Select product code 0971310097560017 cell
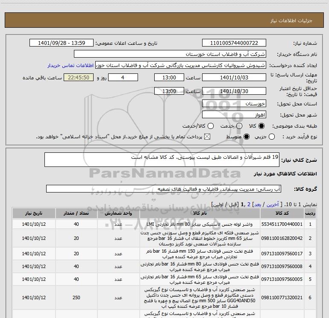Screen dimensions: 329x318 [x=282, y=254]
